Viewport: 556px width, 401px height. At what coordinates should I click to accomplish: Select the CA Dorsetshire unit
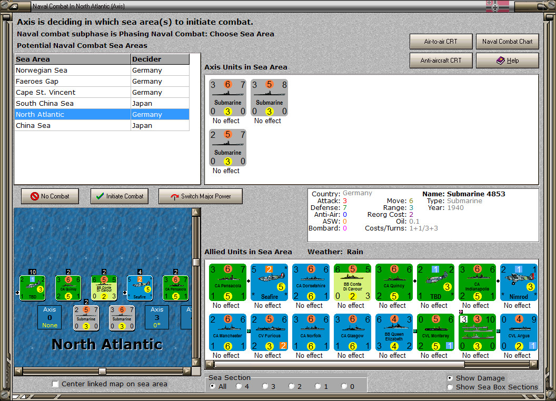pyautogui.click(x=311, y=282)
